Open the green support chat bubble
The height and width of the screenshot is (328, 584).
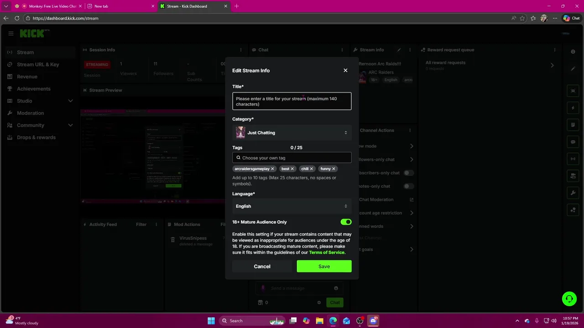click(569, 299)
